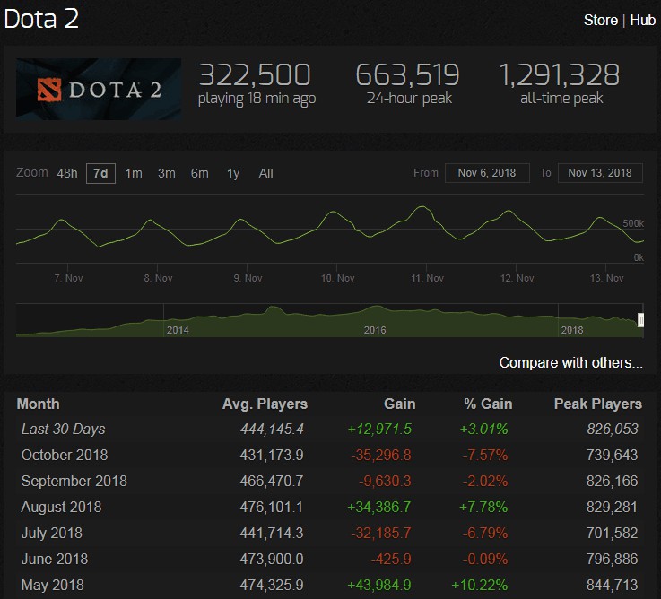The width and height of the screenshot is (661, 599).
Task: Show All time chart range
Action: [266, 173]
